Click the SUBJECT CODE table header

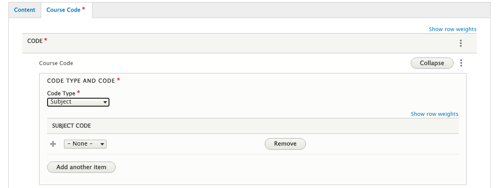click(x=72, y=125)
